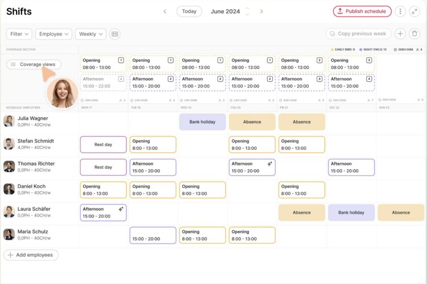This screenshot has width=427, height=284.
Task: Click Stefan Schmidt's Rest day shift
Action: (103, 144)
